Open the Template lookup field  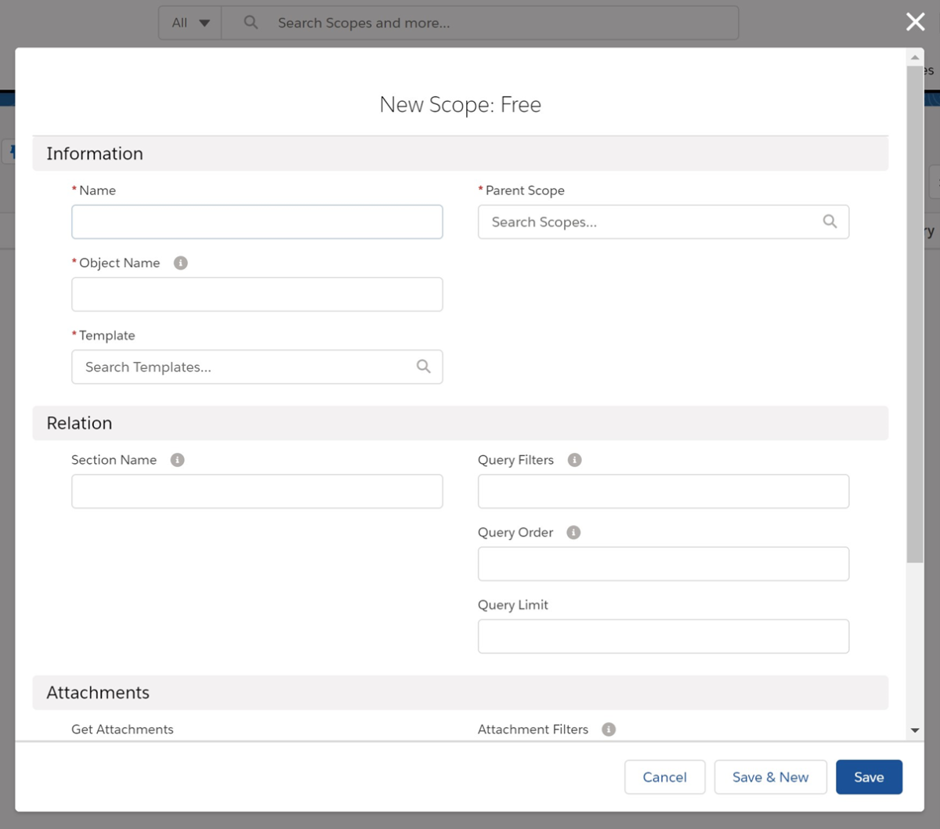257,367
